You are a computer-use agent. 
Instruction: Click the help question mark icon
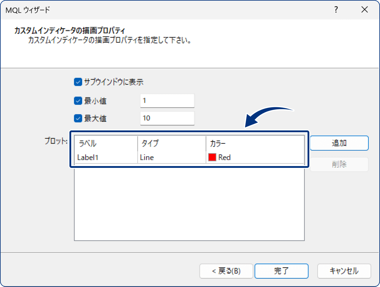pos(336,10)
